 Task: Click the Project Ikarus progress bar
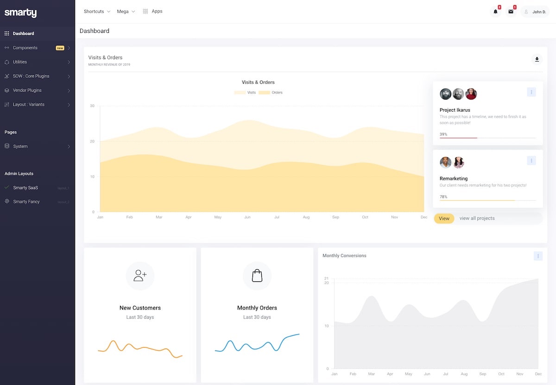point(487,138)
